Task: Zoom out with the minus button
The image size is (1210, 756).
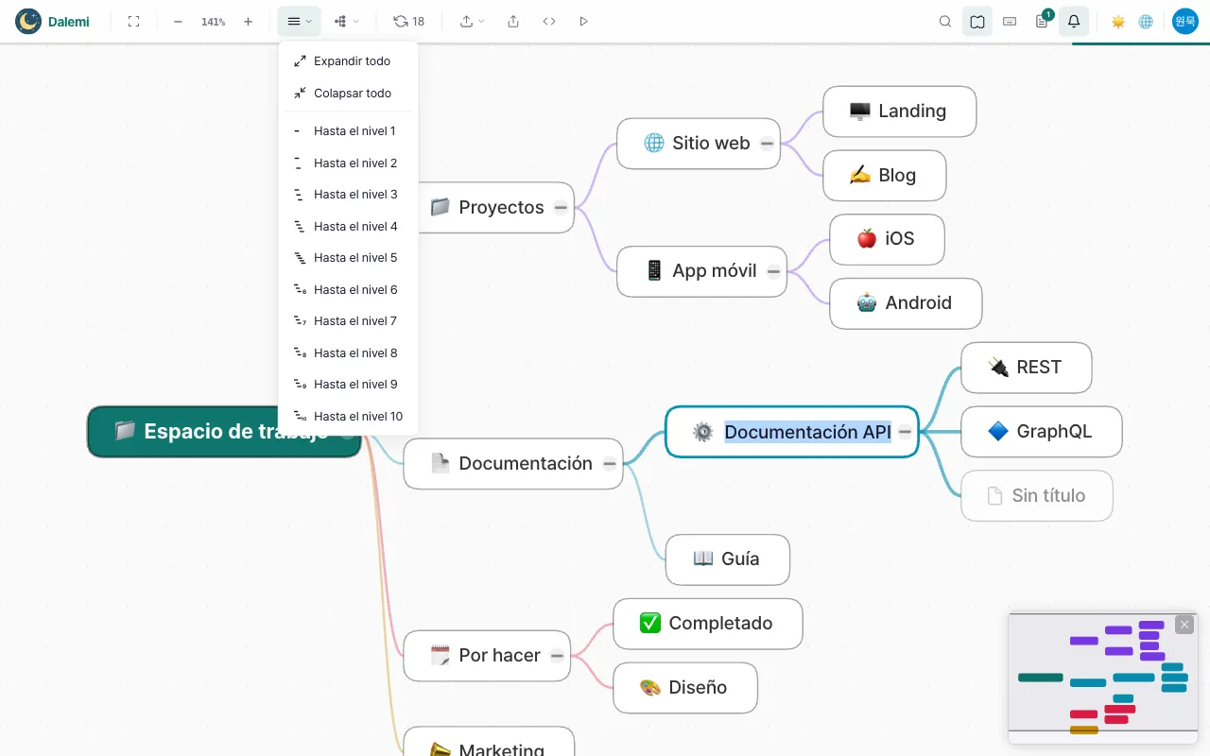Action: (178, 21)
